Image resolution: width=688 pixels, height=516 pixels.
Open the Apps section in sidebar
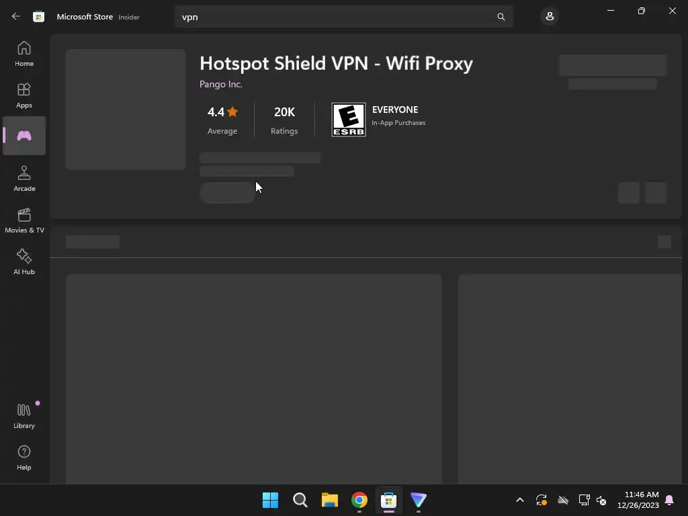click(x=24, y=95)
